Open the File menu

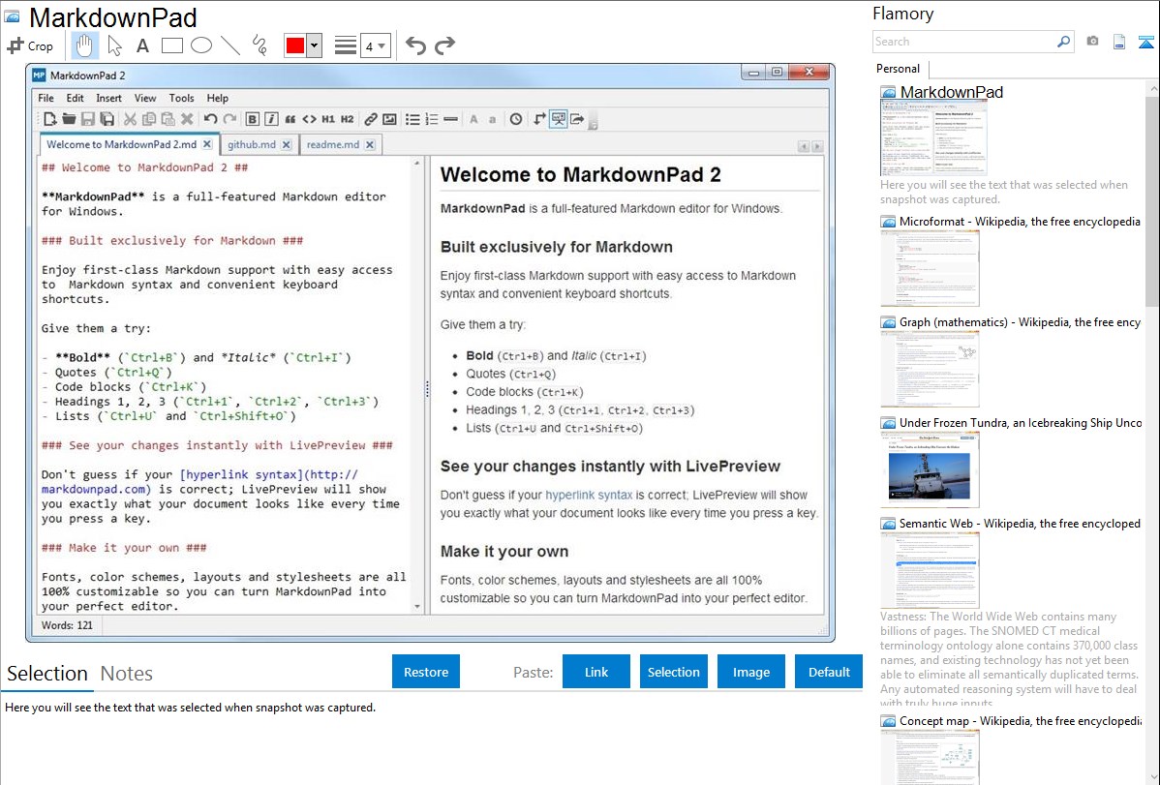tap(46, 98)
